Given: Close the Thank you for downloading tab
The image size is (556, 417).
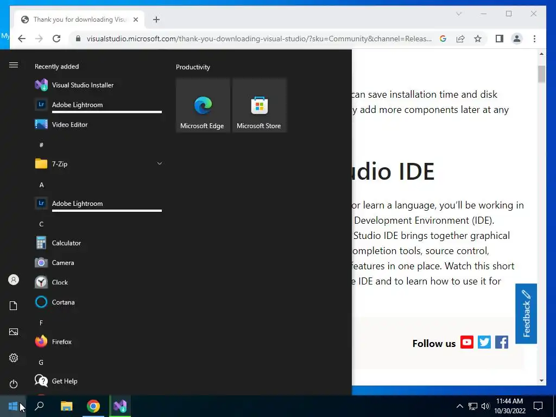Looking at the screenshot, I should click(x=135, y=20).
